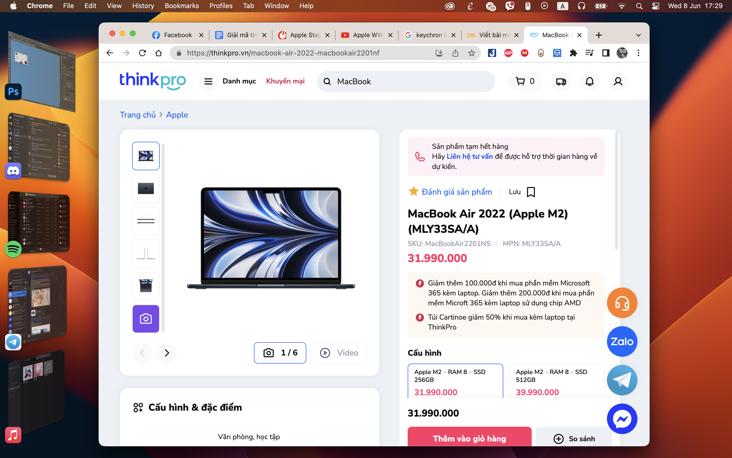Screen dimensions: 732x458
Task: Select the side profile thumbnail
Action: (146, 221)
